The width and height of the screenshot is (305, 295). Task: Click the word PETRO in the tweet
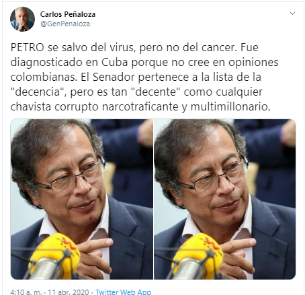pos(27,48)
